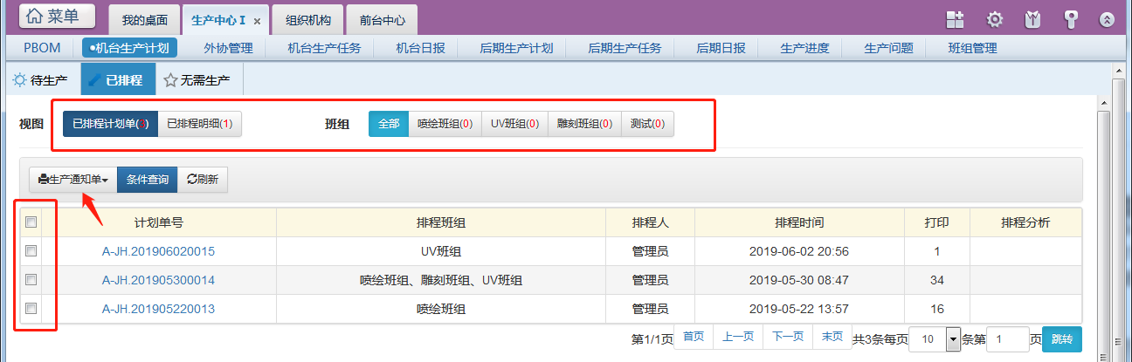Viewport: 1132px width, 362px height.
Task: Switch to 无需生产 sub-tab
Action: (197, 80)
